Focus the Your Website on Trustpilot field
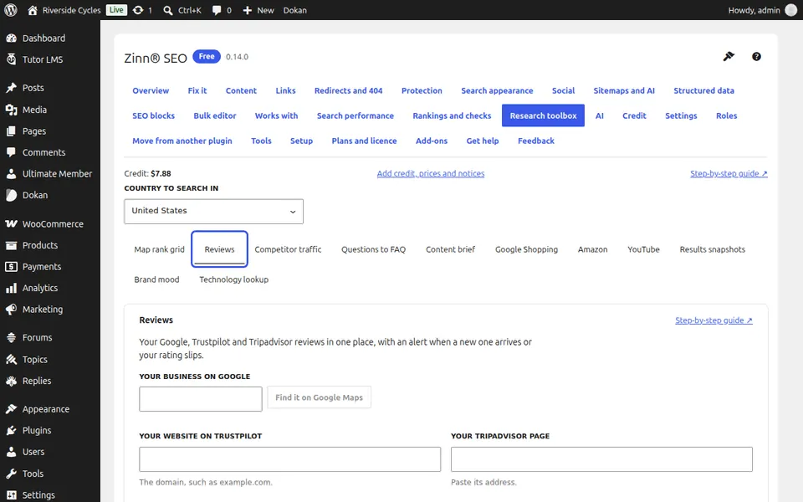Screen dimensions: 803x502 click(290, 459)
